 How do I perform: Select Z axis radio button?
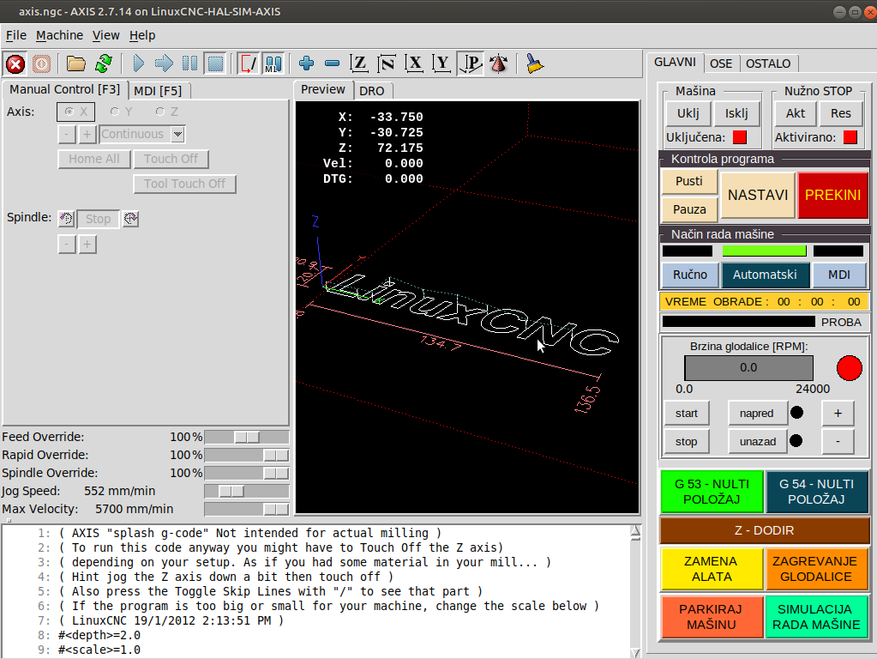click(x=166, y=112)
